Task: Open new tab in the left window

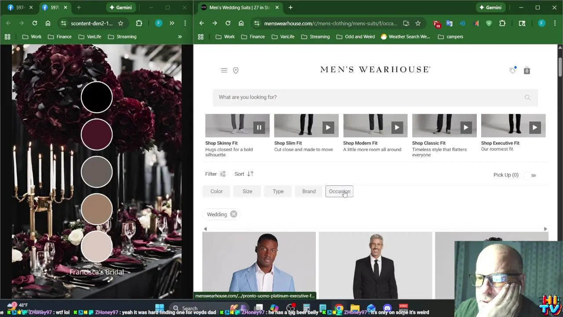Action: 79,7
